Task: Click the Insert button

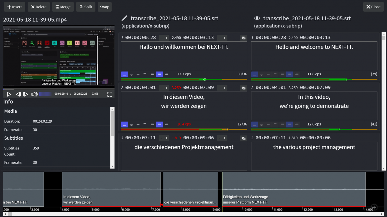Action: pos(14,7)
